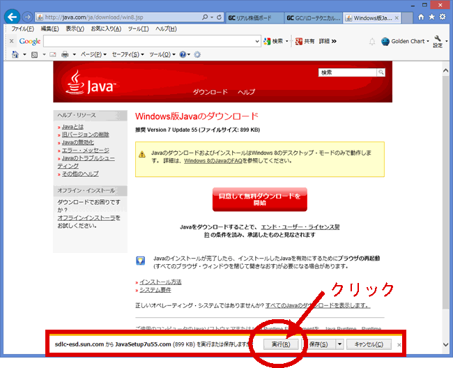Click the 共有 share button

(305, 41)
